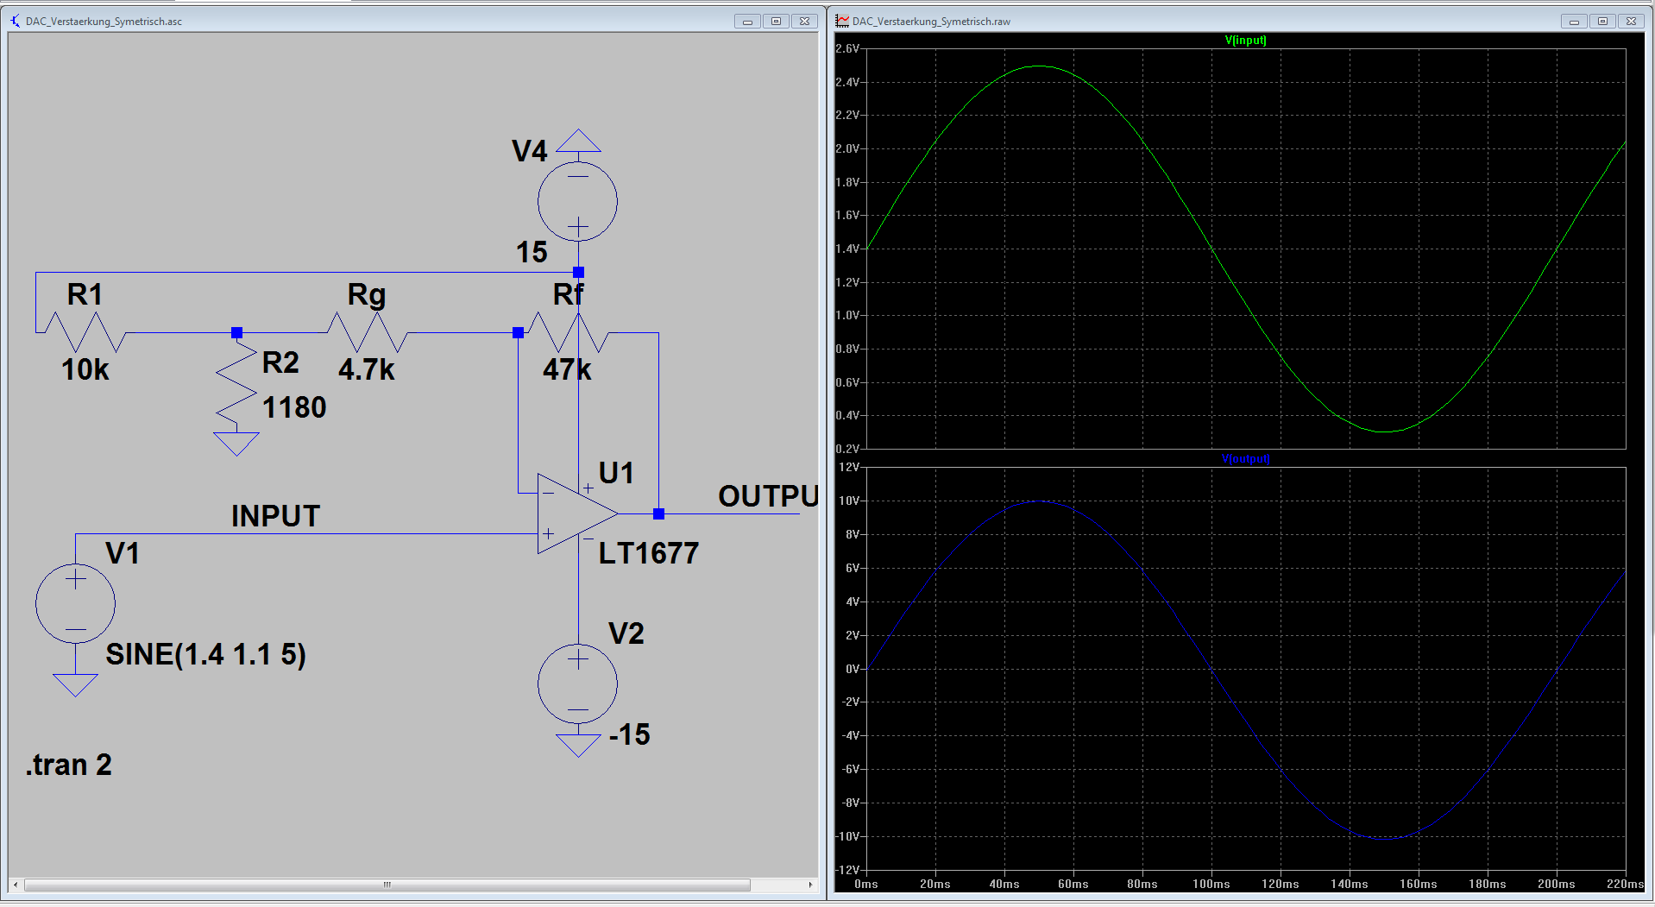
Task: Maximize the DAC_Verstaerkung_Symetrisch.raw waveform window
Action: [x=1602, y=22]
